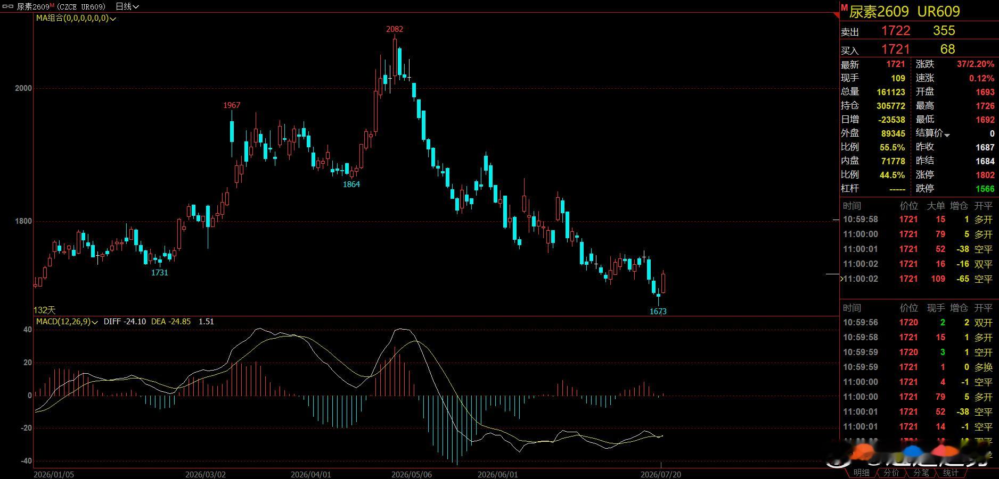Open the 日线 period dropdown
This screenshot has height=479, width=999.
click(x=127, y=6)
